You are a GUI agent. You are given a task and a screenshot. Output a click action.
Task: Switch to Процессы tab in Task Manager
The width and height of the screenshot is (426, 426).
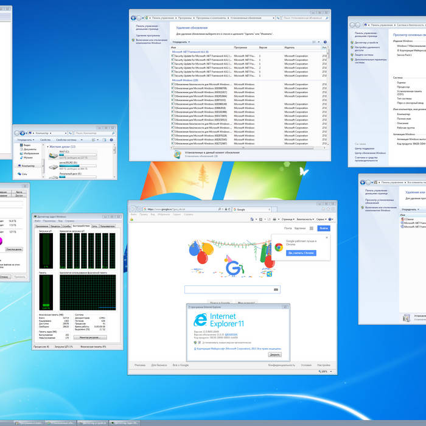(x=55, y=226)
